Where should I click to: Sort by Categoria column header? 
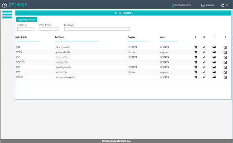pos(131,37)
